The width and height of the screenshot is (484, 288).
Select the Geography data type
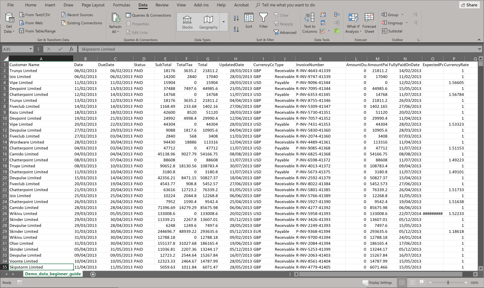[208, 22]
